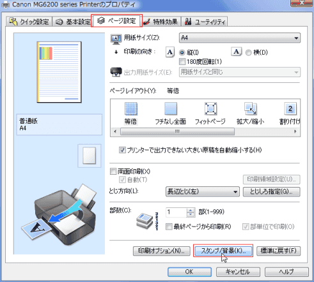Click the キャンセル button
This screenshot has height=282, width=314.
(x=238, y=272)
